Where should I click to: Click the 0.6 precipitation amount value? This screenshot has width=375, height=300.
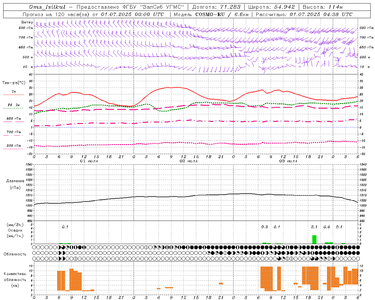327,227
